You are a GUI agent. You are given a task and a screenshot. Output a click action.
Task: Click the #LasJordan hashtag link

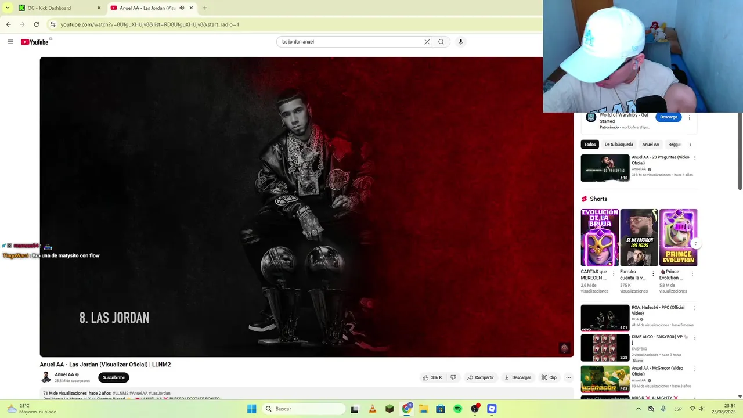coord(160,394)
